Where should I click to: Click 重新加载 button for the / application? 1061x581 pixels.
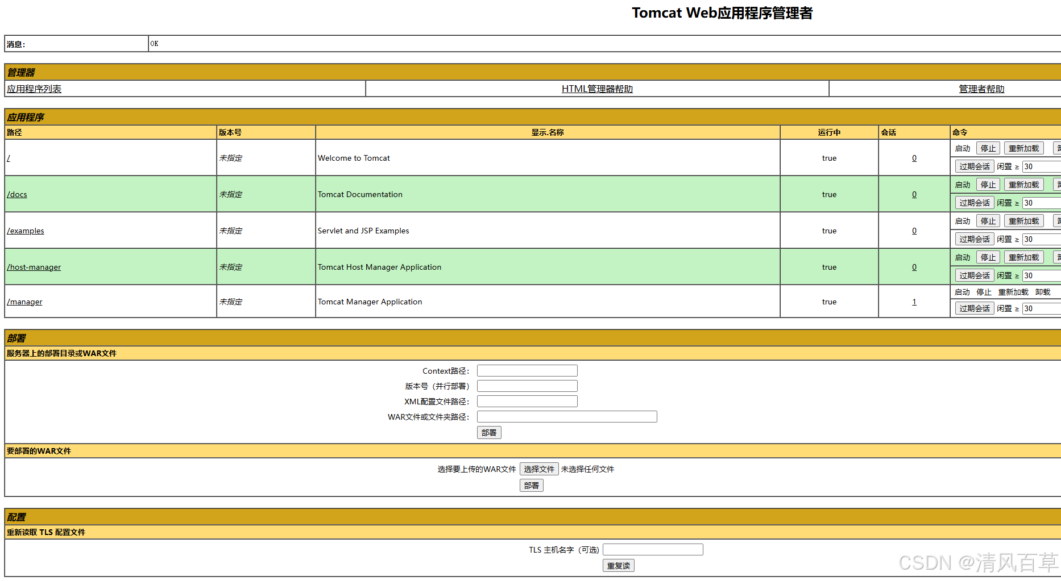(x=1024, y=148)
